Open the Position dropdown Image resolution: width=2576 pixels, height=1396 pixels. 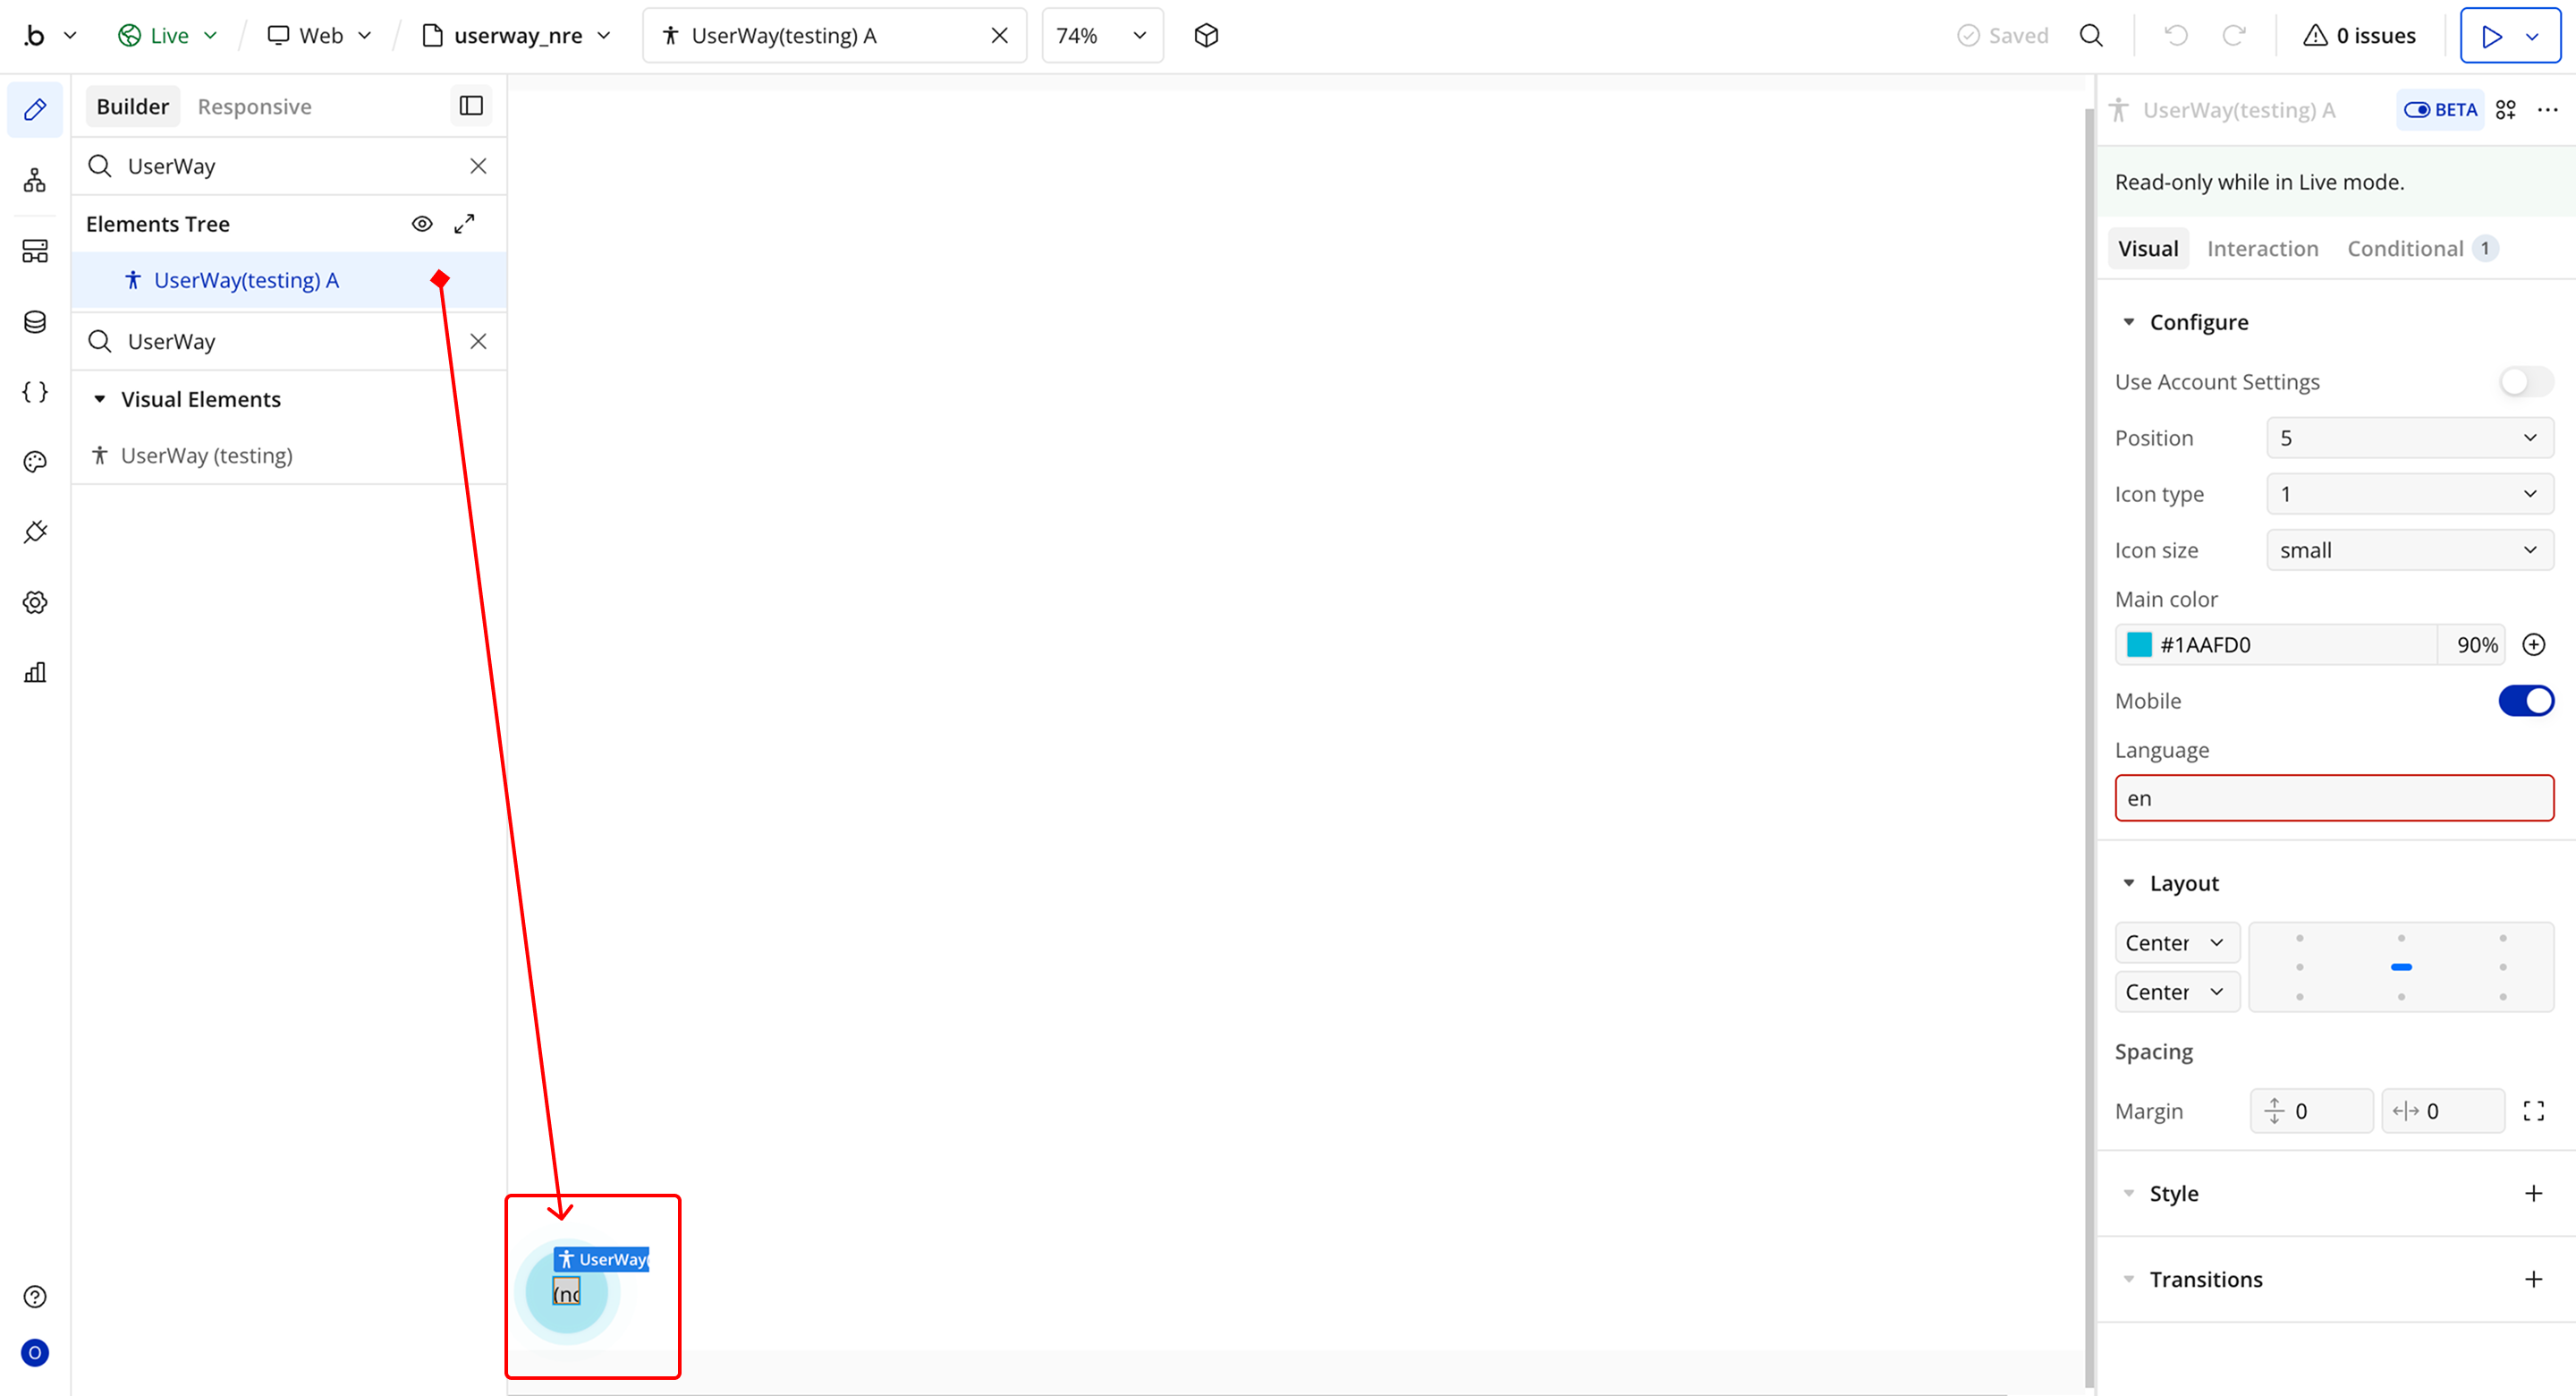pos(2408,438)
